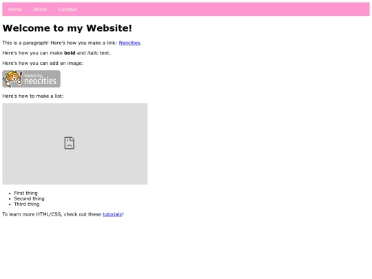Screen dimensions: 372x279
Task: Click the Here's how to make a list text
Action: click(x=33, y=96)
